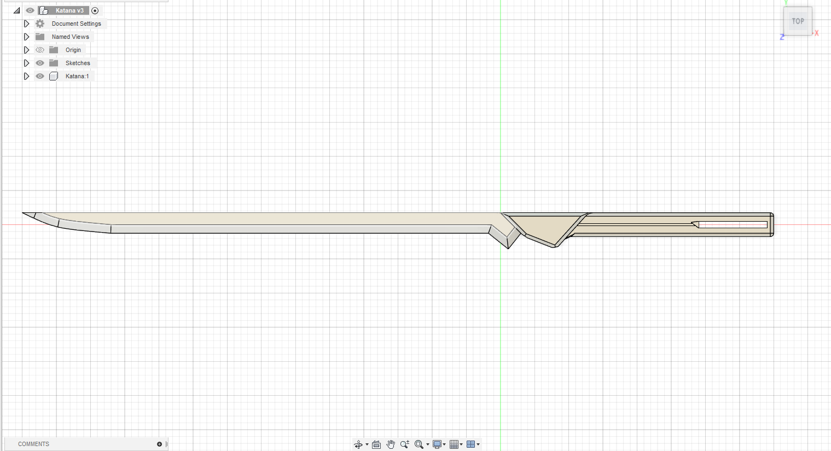Select the Document Settings label

(x=77, y=24)
